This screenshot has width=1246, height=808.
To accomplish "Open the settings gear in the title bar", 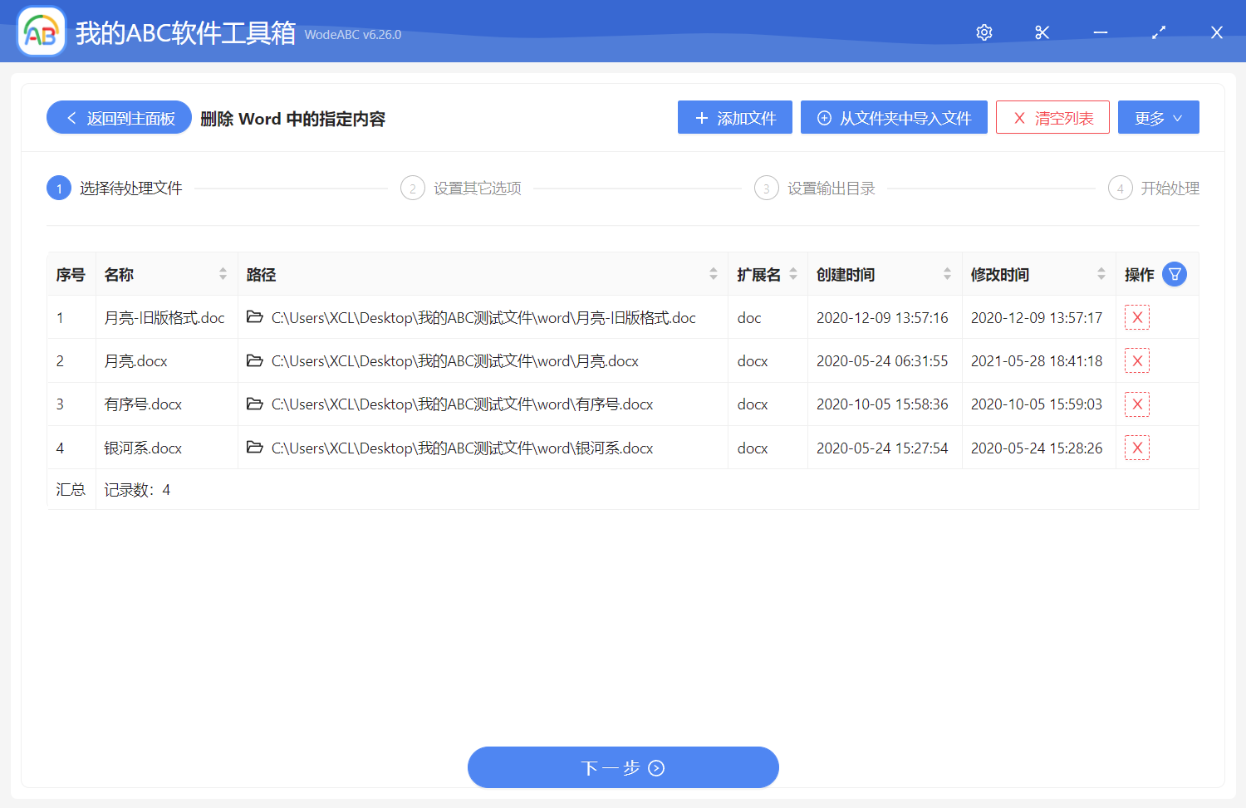I will (x=984, y=32).
